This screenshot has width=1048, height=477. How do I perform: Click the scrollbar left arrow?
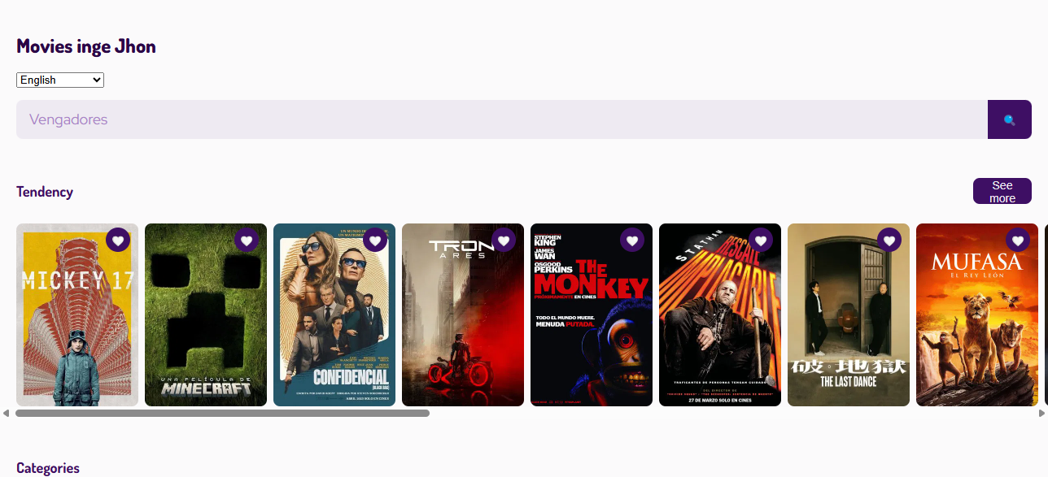pyautogui.click(x=6, y=414)
